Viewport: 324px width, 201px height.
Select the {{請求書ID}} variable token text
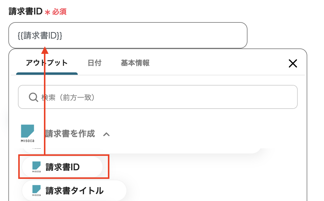pos(40,35)
